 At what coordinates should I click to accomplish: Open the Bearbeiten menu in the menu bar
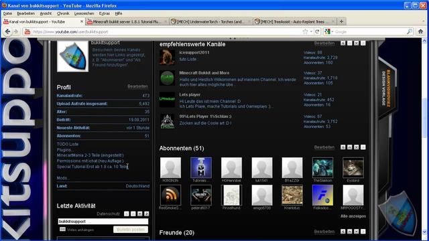click(x=25, y=13)
